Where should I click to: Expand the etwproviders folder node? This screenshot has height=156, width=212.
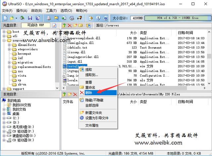(x=9, y=49)
